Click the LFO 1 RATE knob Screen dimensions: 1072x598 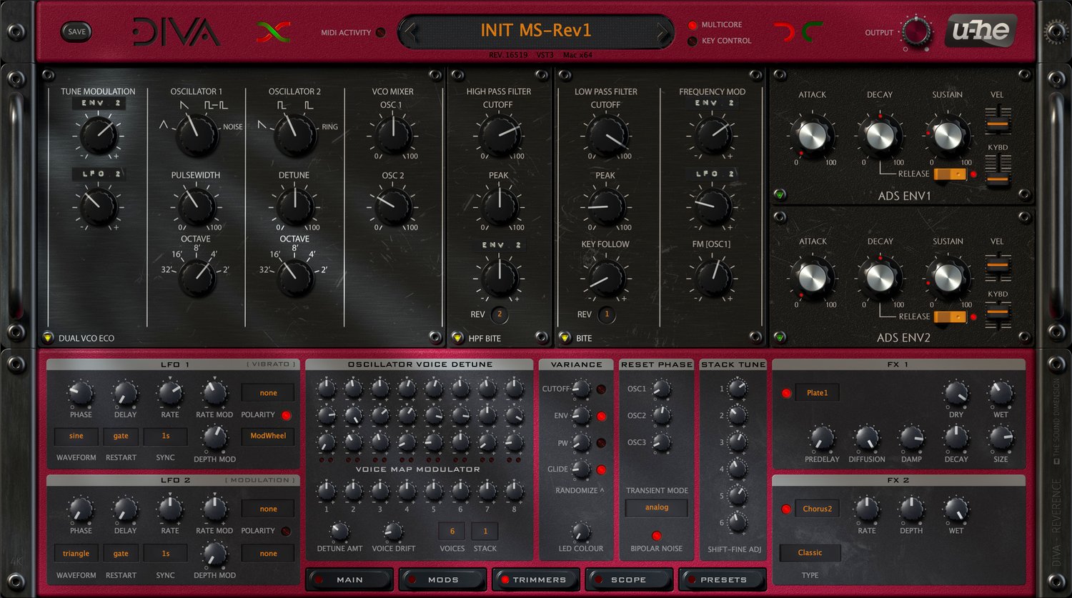pyautogui.click(x=170, y=394)
